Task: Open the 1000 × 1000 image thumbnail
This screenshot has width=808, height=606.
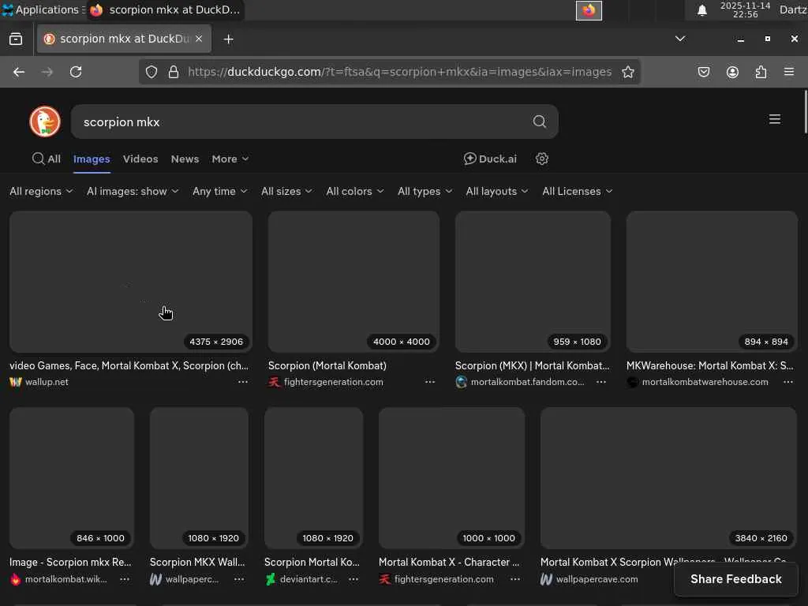Action: (451, 478)
